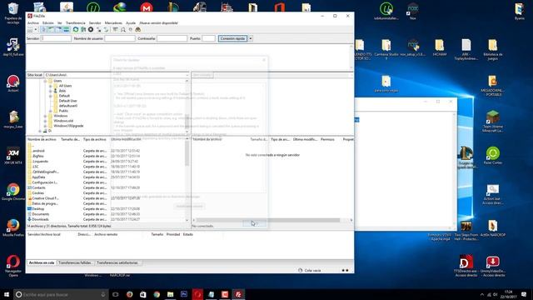Select the AppData folder row
Viewport: 533px width, 300px height.
coord(106,177)
